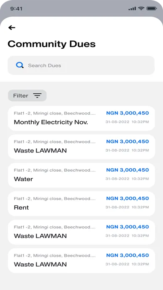Open the Monthly Electricity Nov. due
The height and width of the screenshot is (290, 163).
tap(81, 118)
